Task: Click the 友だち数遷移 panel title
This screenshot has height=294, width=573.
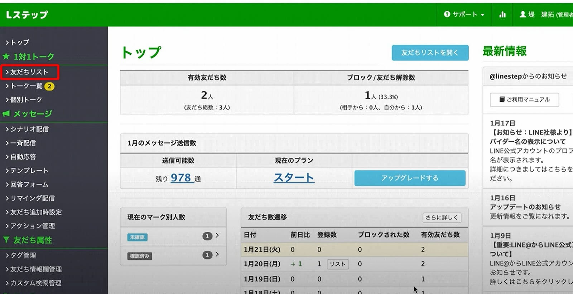Action: (268, 217)
